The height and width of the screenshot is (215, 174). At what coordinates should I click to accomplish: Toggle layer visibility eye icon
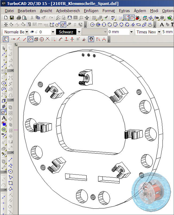(x=32, y=32)
